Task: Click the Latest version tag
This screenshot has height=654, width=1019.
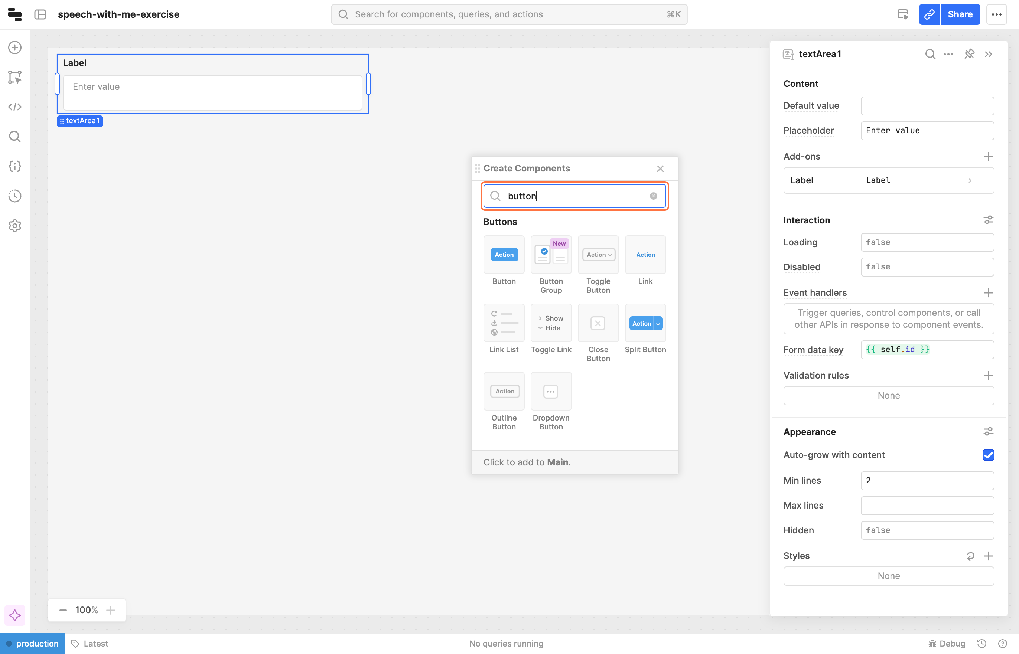Action: click(x=89, y=643)
